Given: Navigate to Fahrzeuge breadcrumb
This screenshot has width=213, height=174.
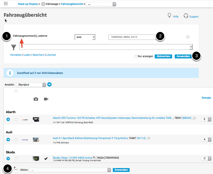Looking at the screenshot, I should click(52, 4).
